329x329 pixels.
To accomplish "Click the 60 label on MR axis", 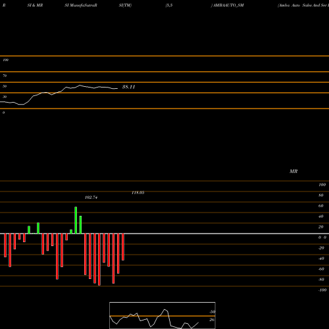I will pos(320,206).
